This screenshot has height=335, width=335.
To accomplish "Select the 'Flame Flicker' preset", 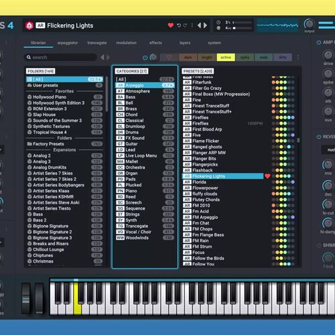I will point(222,141).
